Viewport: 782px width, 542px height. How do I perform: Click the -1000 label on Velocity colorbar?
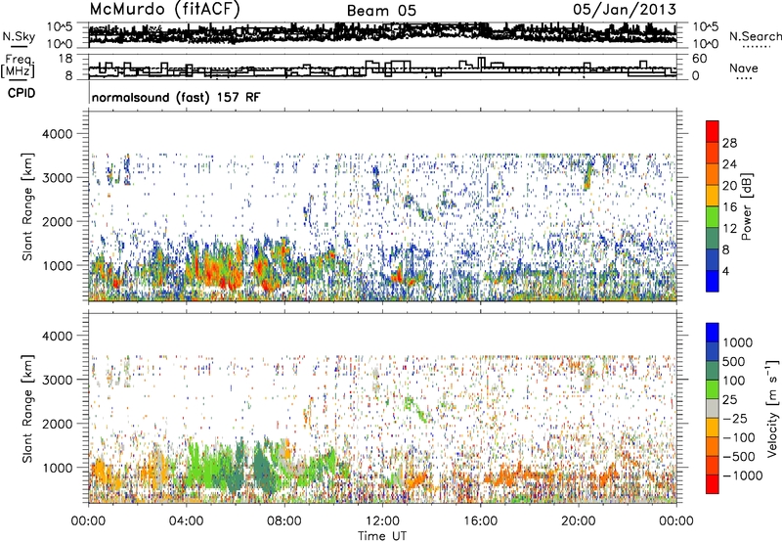[743, 475]
